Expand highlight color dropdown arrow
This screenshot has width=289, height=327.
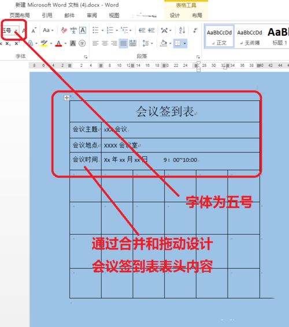click(x=51, y=44)
